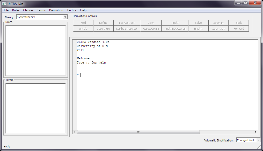Click the Let Abstract button
Screen dimensions: 263x151
(127, 23)
